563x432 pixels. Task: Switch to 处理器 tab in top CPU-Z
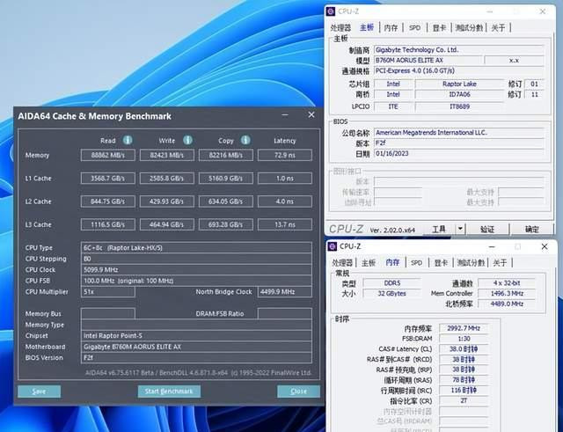[x=340, y=27]
